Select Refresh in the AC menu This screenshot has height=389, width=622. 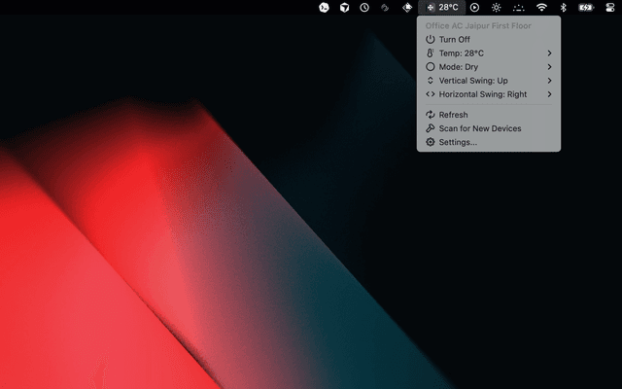click(489, 115)
